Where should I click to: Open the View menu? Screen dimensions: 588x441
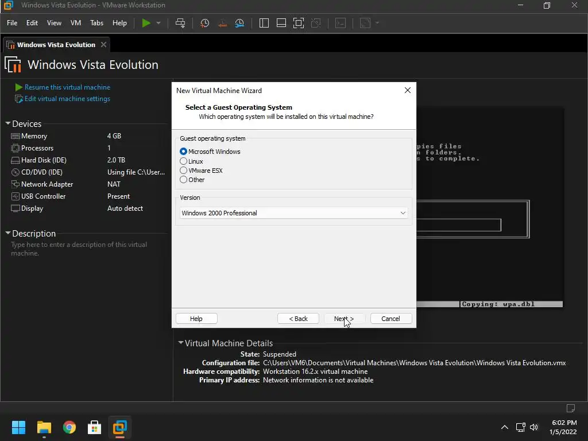[x=54, y=23]
